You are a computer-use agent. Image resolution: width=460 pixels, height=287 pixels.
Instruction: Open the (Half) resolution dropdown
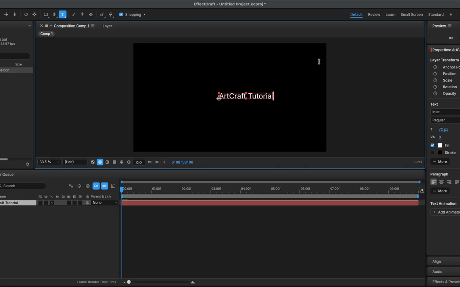[x=75, y=162]
